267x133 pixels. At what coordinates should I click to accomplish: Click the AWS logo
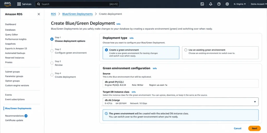8,4
